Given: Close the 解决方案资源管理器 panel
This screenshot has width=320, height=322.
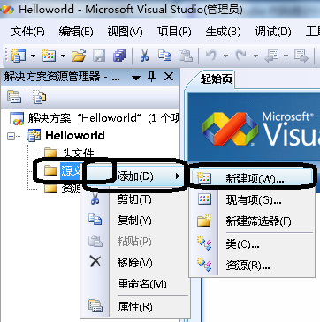Looking at the screenshot, I should coord(169,77).
